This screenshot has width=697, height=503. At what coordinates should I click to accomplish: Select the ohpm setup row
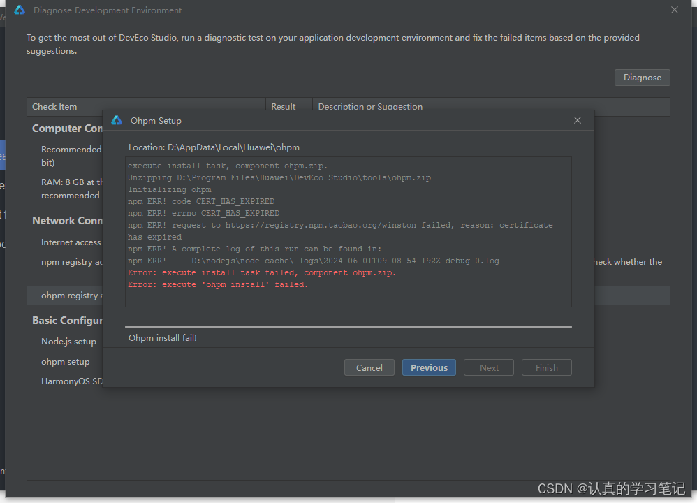(65, 362)
